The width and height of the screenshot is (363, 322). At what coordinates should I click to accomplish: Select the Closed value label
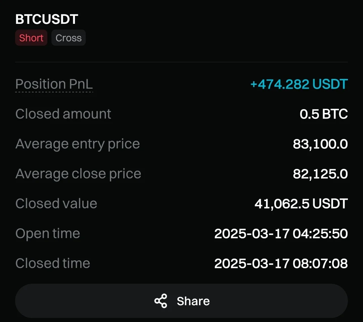pos(56,203)
